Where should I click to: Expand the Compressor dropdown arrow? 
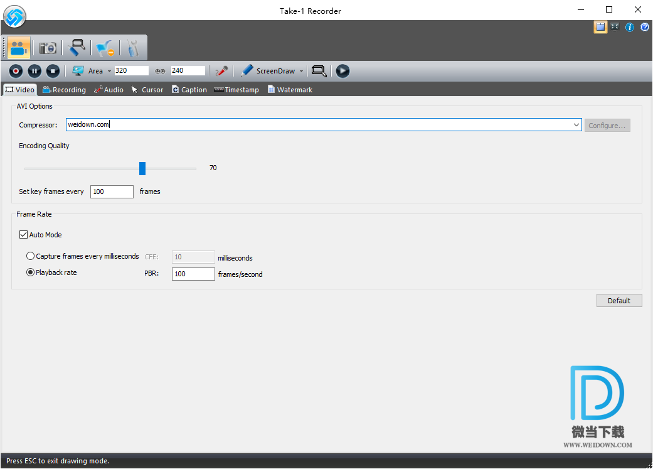coord(576,125)
